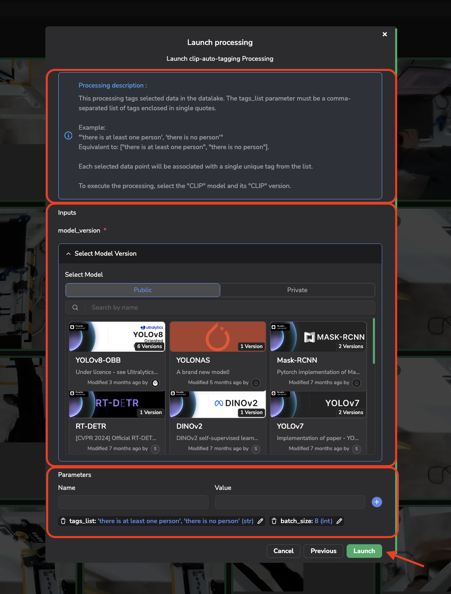
Task: Click the model list scrollbar
Action: 374,341
